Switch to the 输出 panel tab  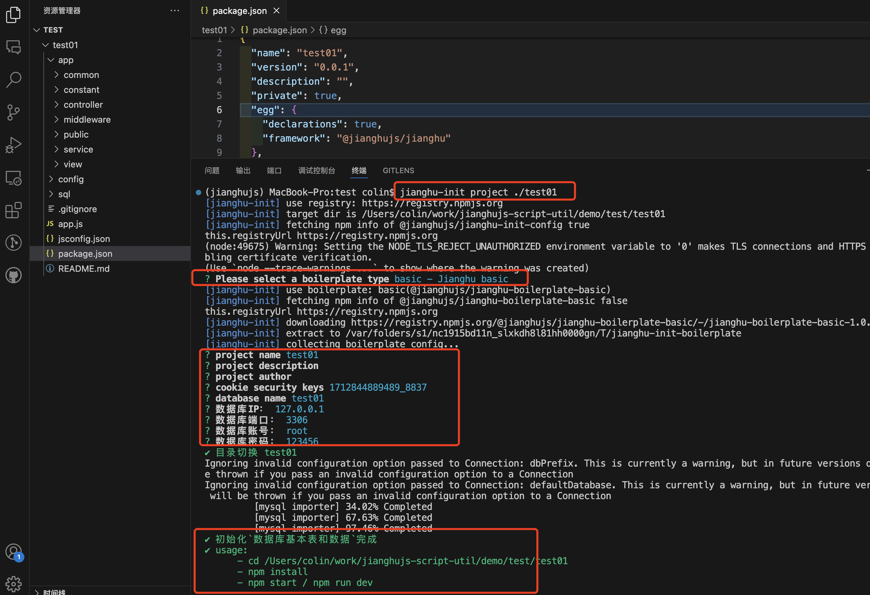pyautogui.click(x=243, y=171)
